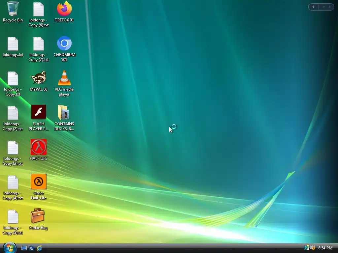Click the security shield tray icon

tap(313, 248)
